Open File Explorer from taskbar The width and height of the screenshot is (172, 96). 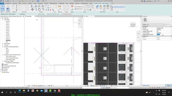click(24, 91)
